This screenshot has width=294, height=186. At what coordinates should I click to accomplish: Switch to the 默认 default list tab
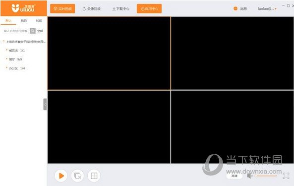pos(8,21)
